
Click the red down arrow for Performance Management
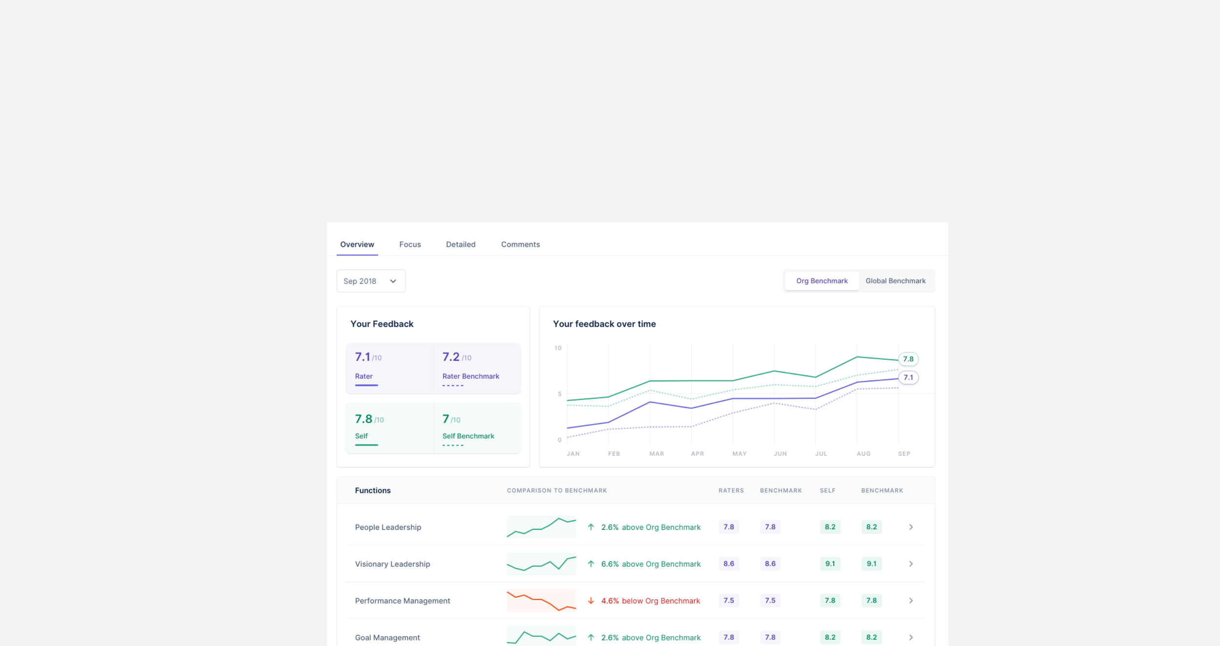[x=590, y=601]
